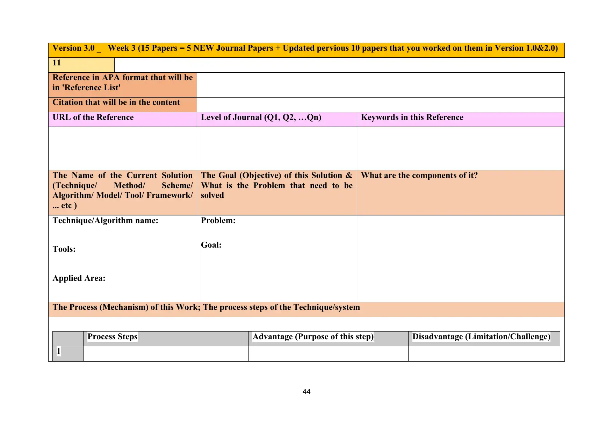Click 'Disadvantage (Limitation/Challenge)' column header
Image resolution: width=613 pixels, height=434 pixels.
point(481,337)
